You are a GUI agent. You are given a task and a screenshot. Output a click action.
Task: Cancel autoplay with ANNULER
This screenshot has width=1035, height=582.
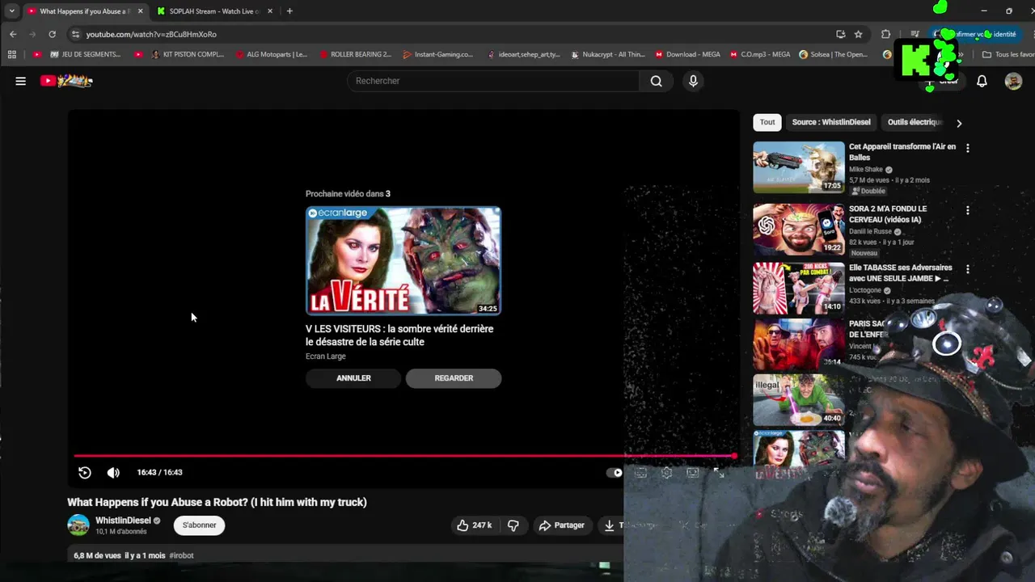353,378
